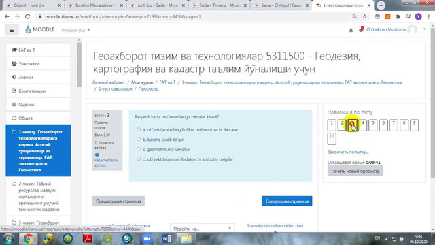Switch to the Saida - Tirnama tab
Image resolution: width=435 pixels, height=245 pixels.
[220, 5]
